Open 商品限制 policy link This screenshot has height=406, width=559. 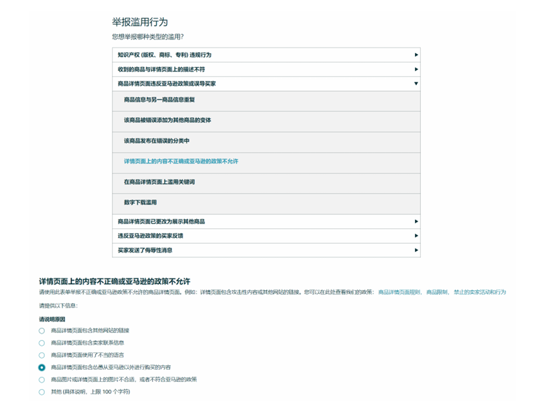tap(437, 292)
